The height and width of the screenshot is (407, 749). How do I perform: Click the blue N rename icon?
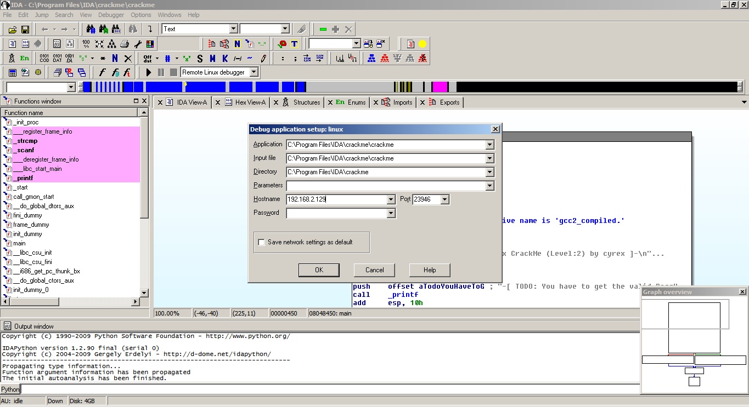click(x=115, y=58)
